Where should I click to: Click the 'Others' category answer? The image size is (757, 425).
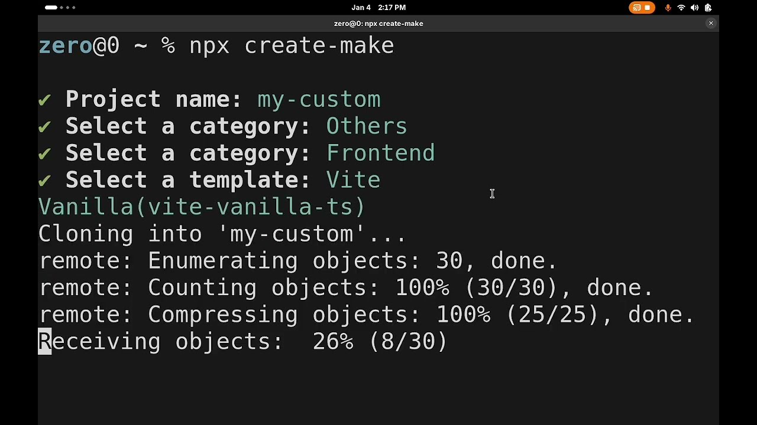[x=367, y=126]
